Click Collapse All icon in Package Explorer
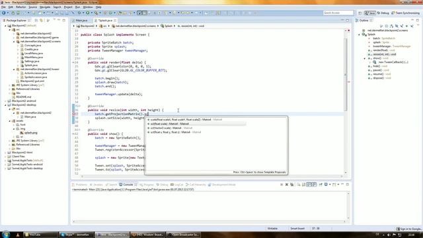 36,20
